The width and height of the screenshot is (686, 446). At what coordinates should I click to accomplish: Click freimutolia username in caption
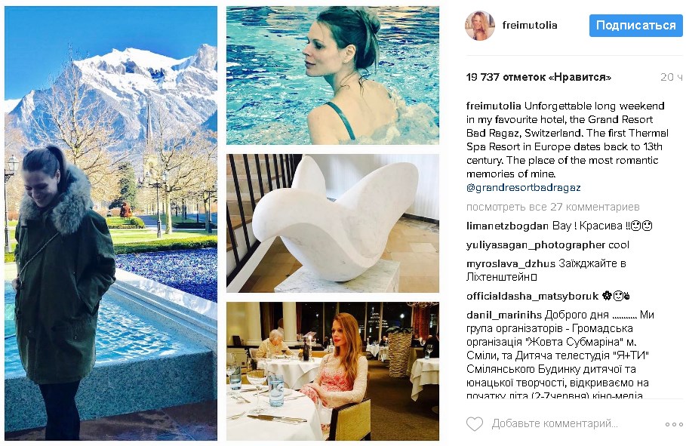(494, 106)
